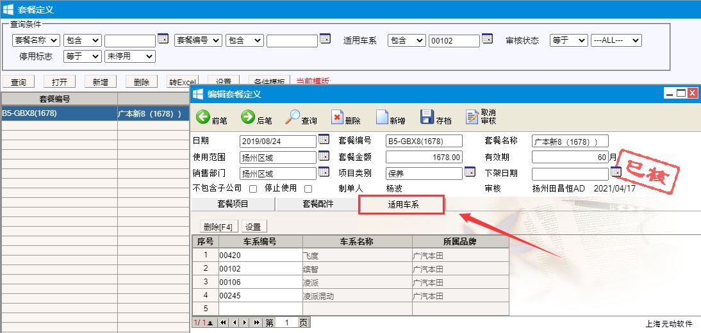Image resolution: width=701 pixels, height=333 pixels.
Task: Open the 停用标志 未停用 dropdown
Action: point(129,56)
